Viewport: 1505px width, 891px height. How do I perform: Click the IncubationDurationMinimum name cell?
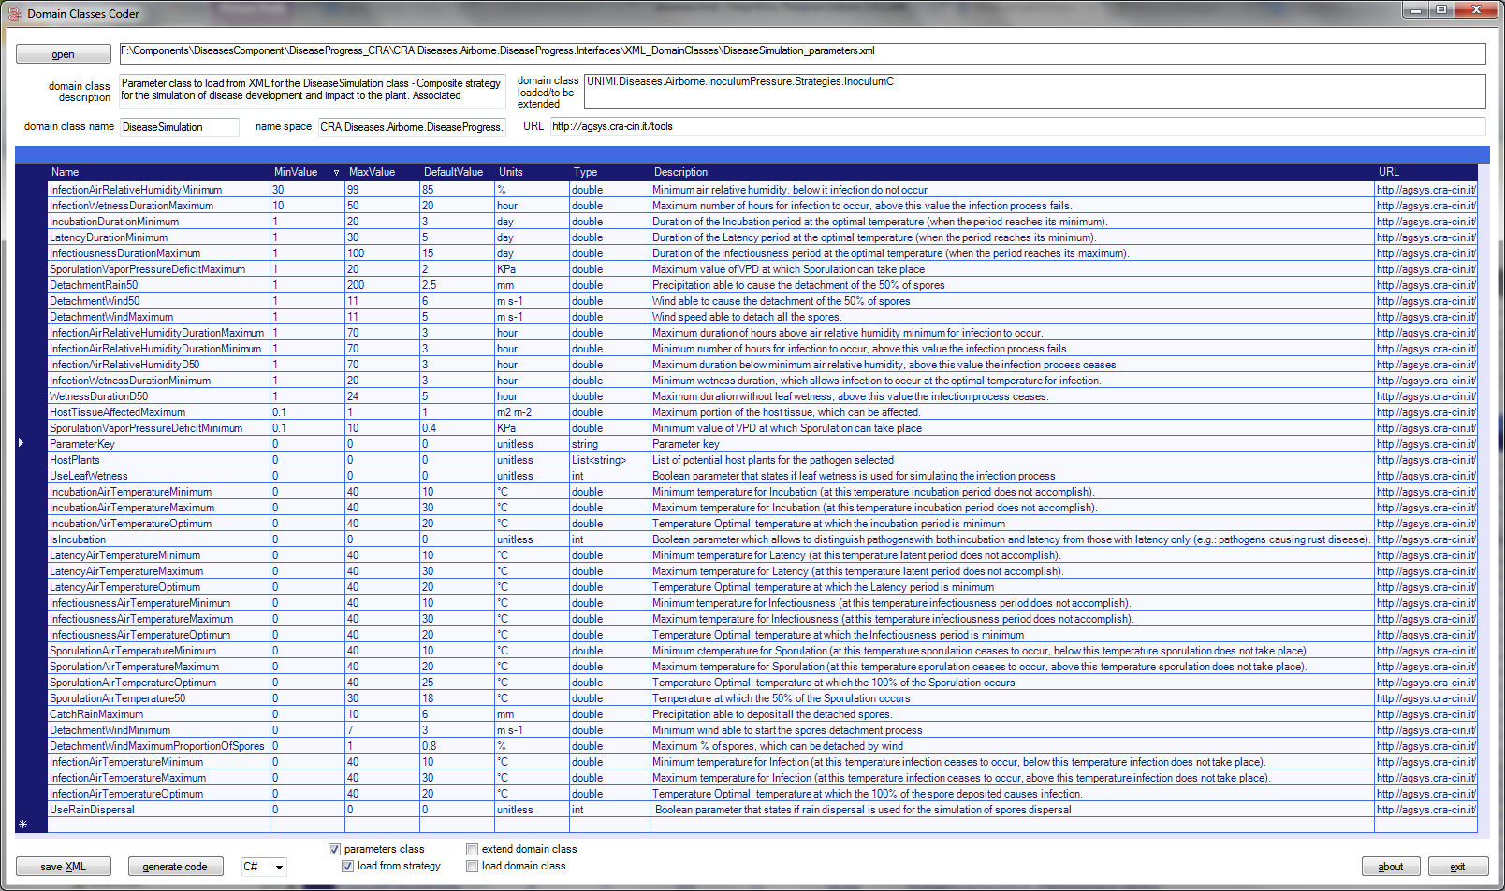pos(158,222)
